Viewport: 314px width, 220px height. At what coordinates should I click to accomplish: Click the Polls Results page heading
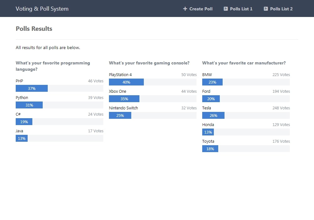coord(34,29)
